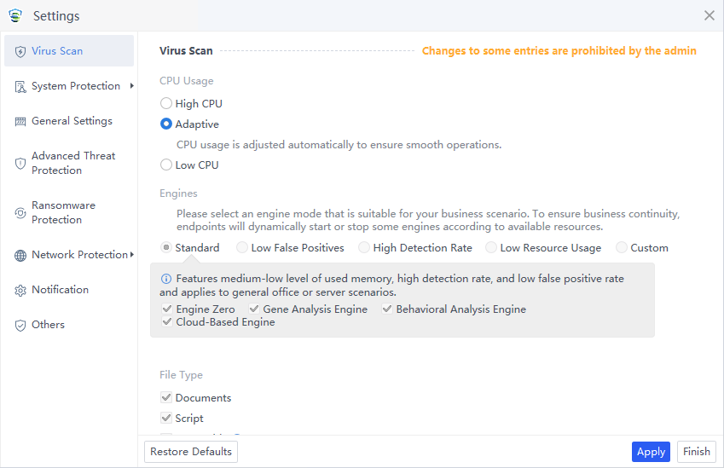Click the Apply button
The height and width of the screenshot is (468, 724).
point(651,452)
